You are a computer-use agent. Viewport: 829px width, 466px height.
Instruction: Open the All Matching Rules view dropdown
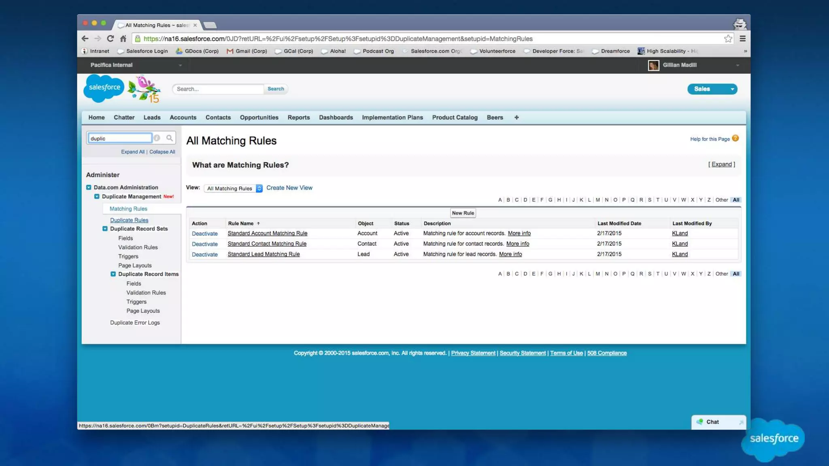[x=234, y=188]
